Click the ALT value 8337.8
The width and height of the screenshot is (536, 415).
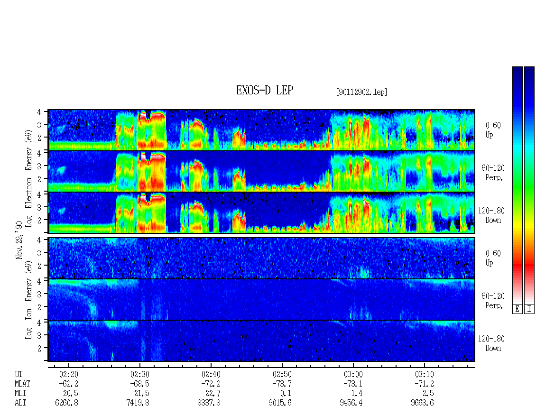point(209,403)
